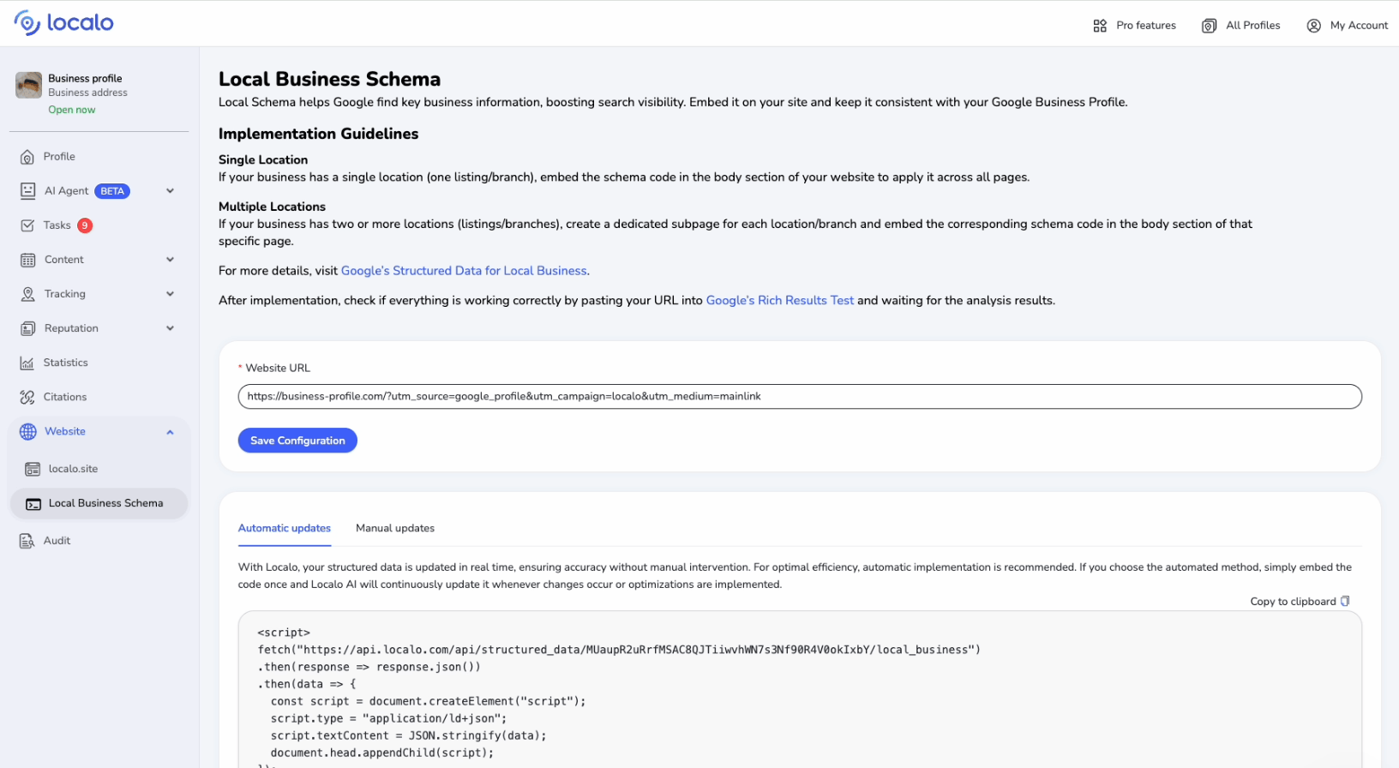Viewport: 1399px width, 768px height.
Task: Click the Audit document icon
Action: 27,541
